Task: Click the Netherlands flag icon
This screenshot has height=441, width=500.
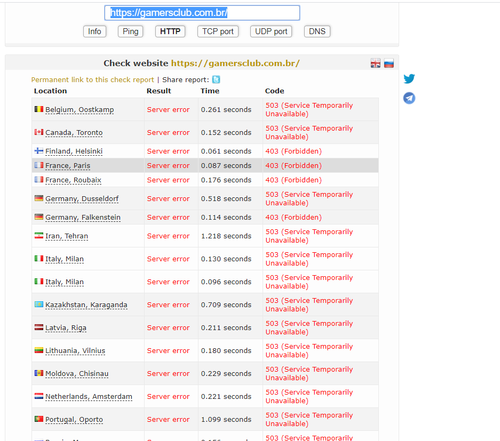Action: [x=39, y=396]
